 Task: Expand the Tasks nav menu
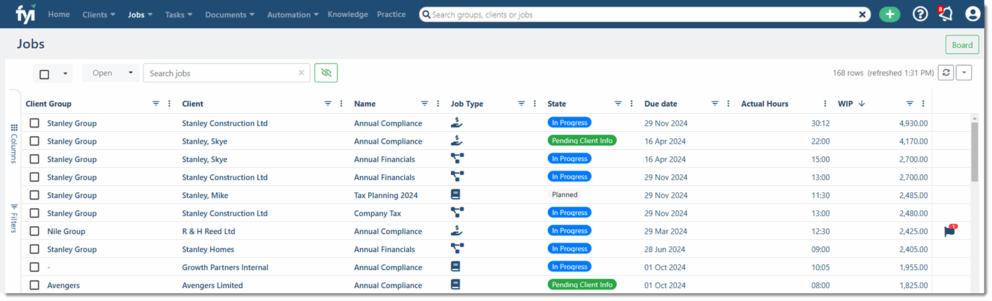tap(179, 14)
